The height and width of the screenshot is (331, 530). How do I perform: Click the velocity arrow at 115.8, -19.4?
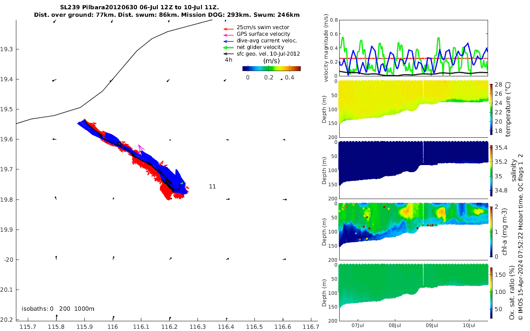(54, 80)
